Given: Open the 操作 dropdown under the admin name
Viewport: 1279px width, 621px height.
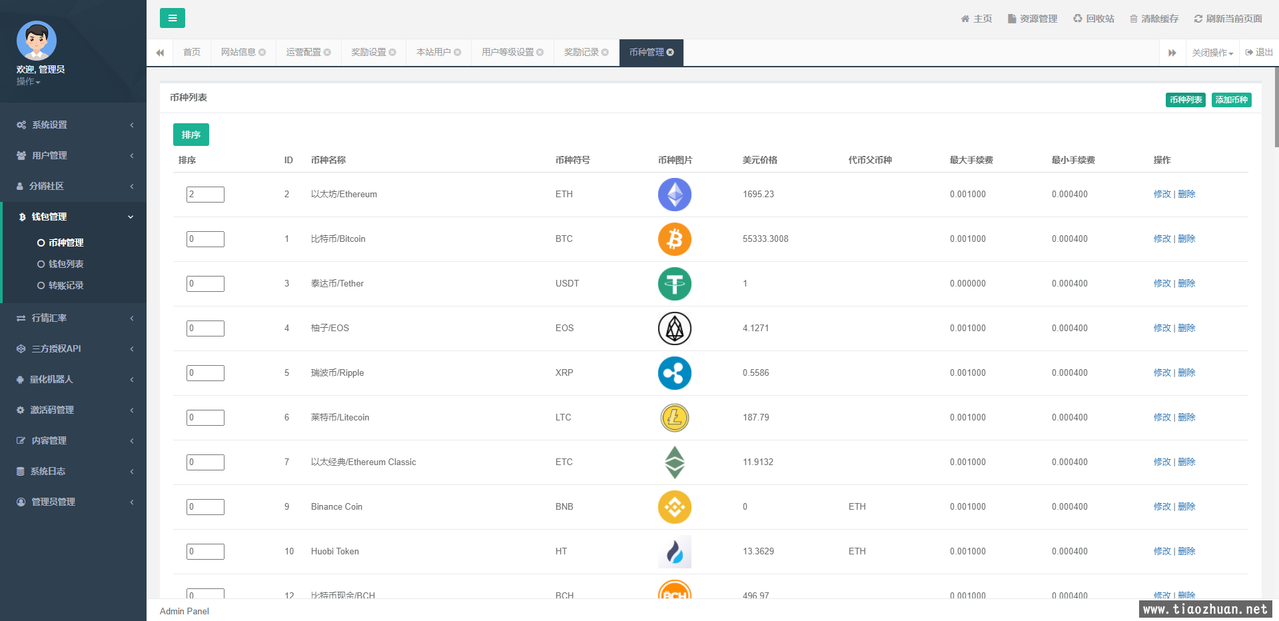Looking at the screenshot, I should coord(29,81).
